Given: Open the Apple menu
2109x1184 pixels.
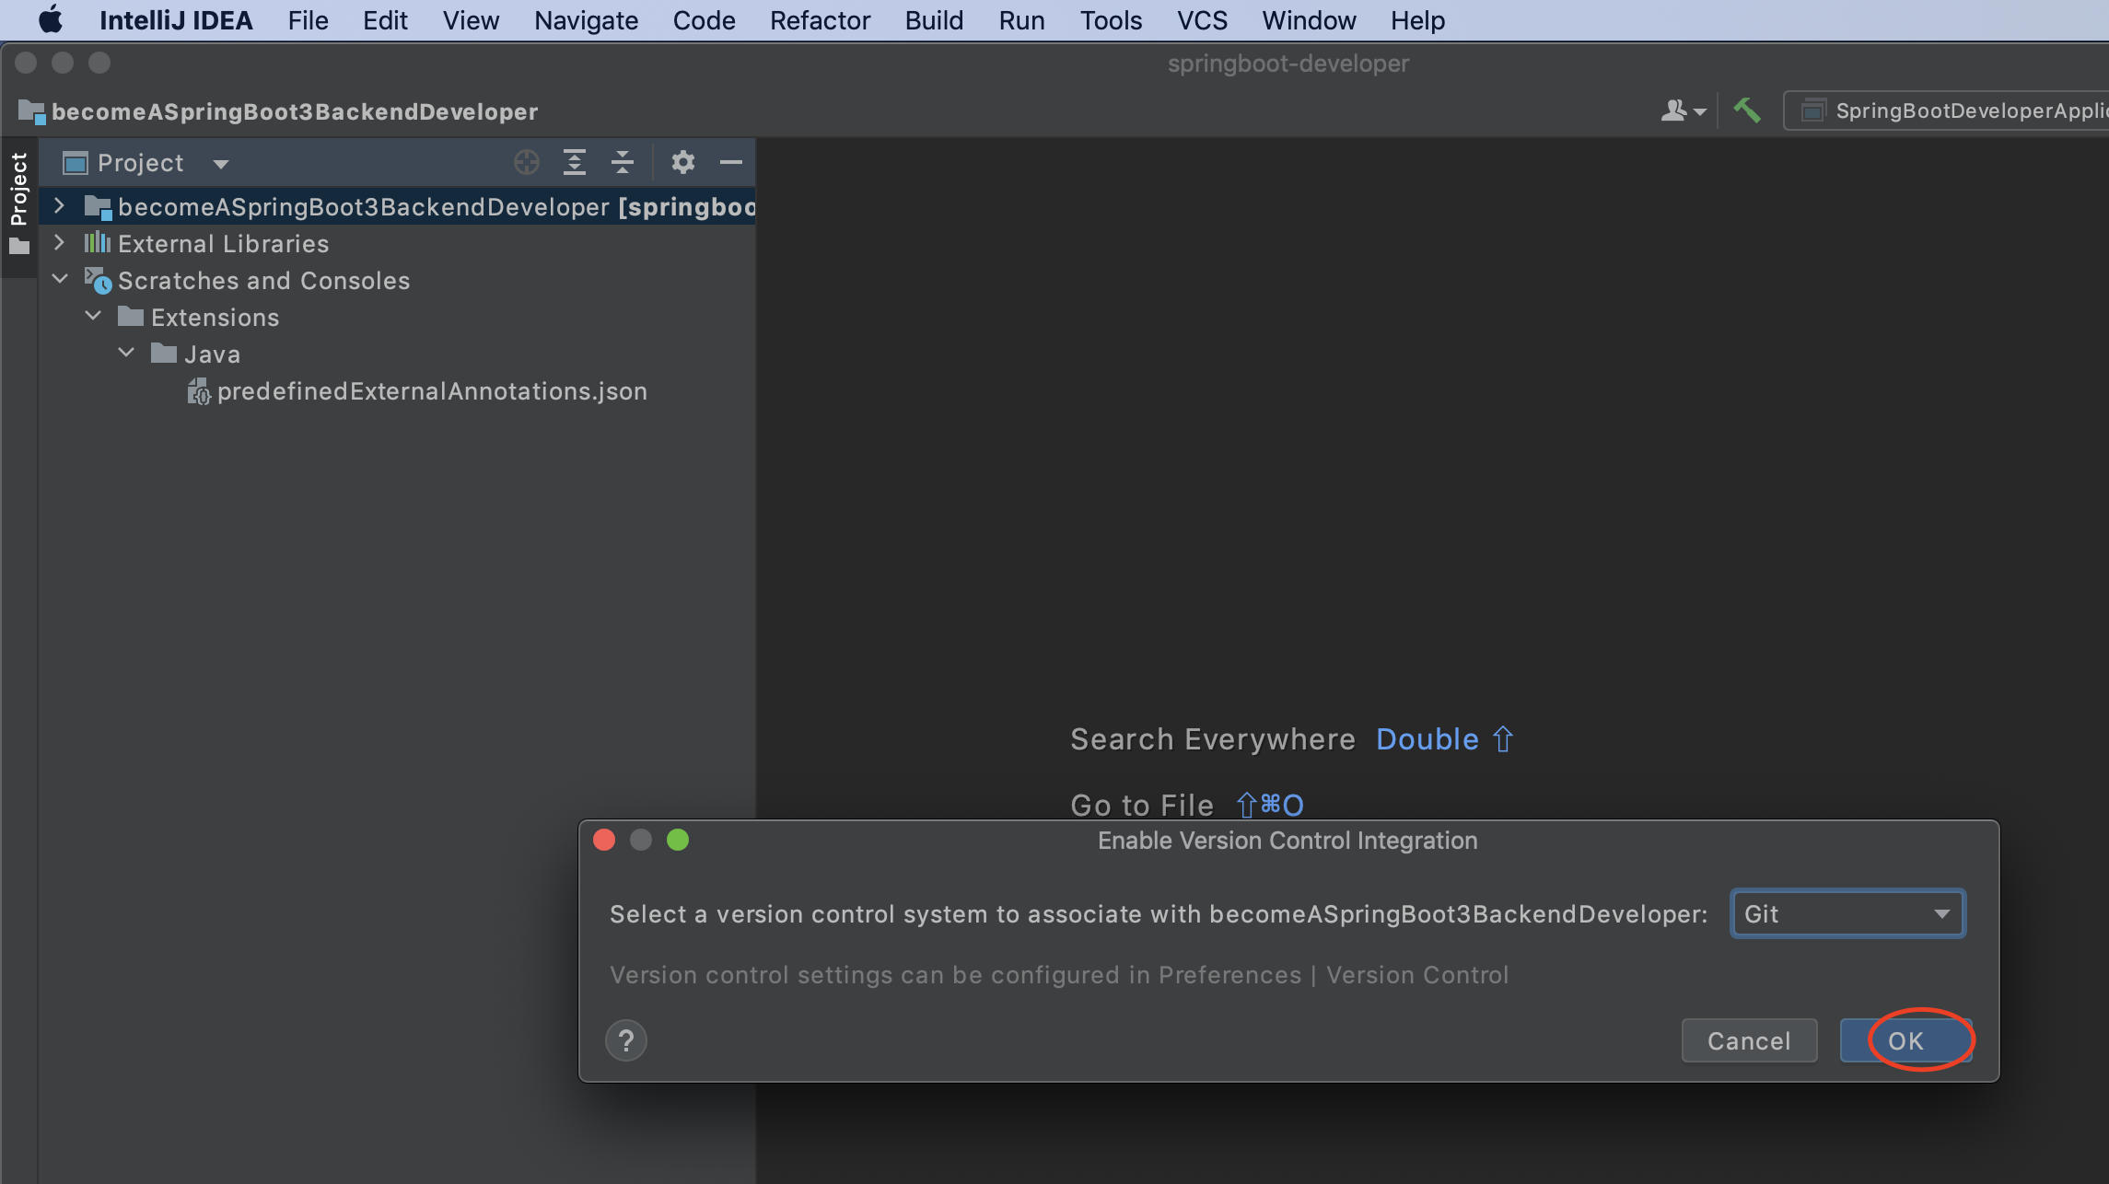Looking at the screenshot, I should (x=51, y=19).
